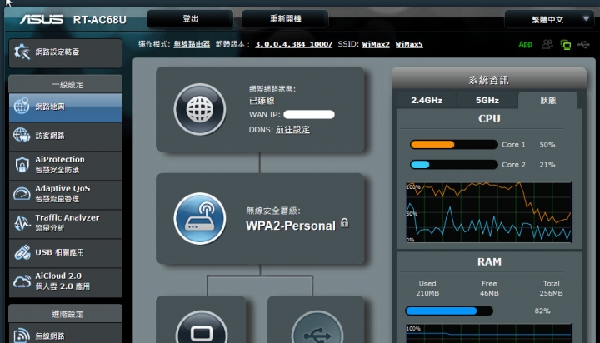
Task: Click the 已連線 connection status text
Action: [262, 101]
